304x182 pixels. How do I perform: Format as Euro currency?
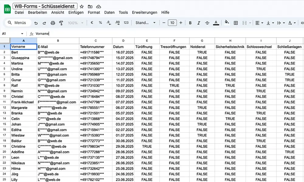pyautogui.click(x=92, y=23)
